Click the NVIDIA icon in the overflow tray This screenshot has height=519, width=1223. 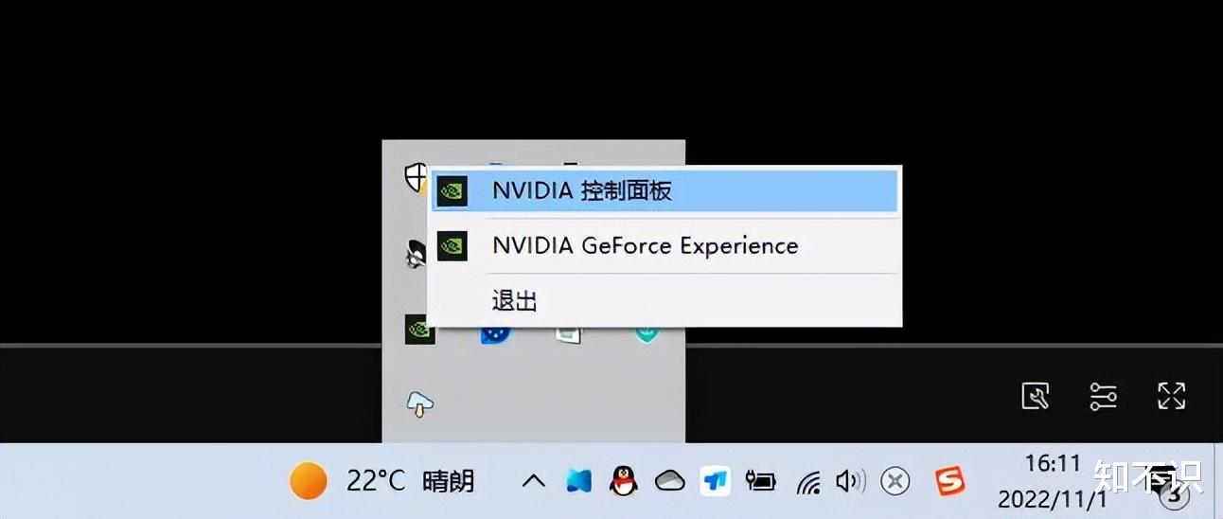tap(420, 329)
